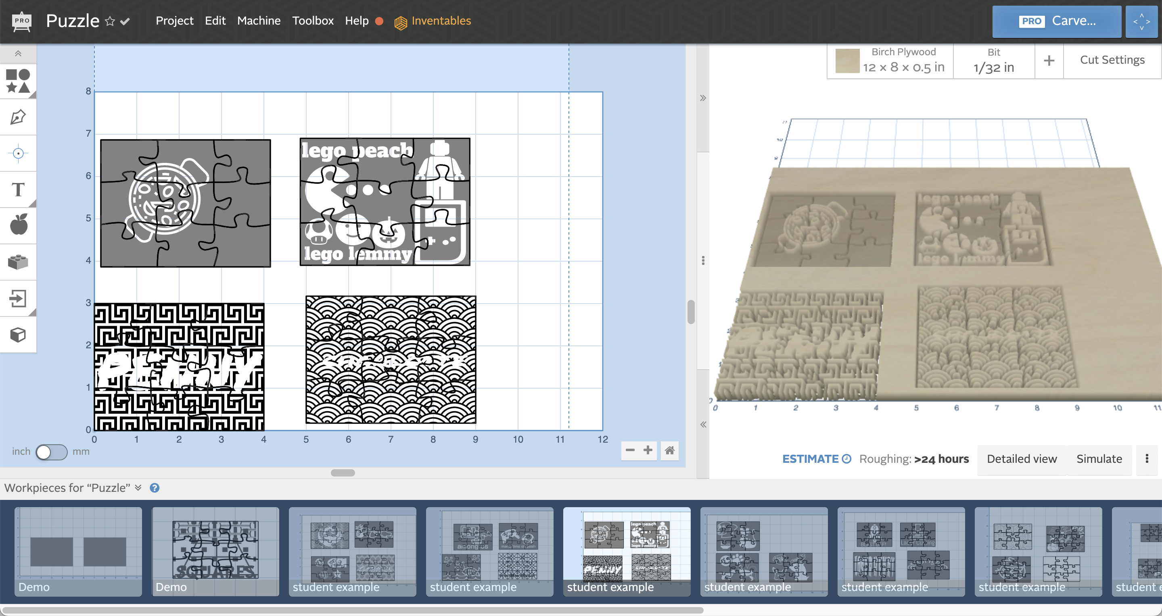The image size is (1162, 616).
Task: Click the canvas horizontal scrollbar handle
Action: 343,473
